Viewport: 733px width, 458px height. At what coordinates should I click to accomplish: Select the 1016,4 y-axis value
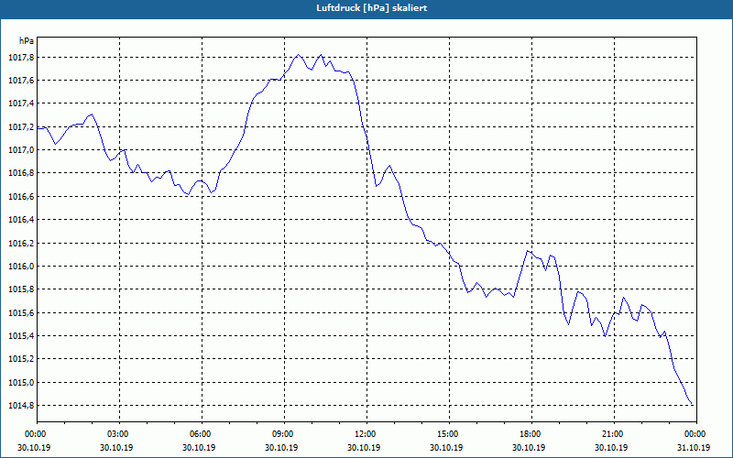pos(21,220)
